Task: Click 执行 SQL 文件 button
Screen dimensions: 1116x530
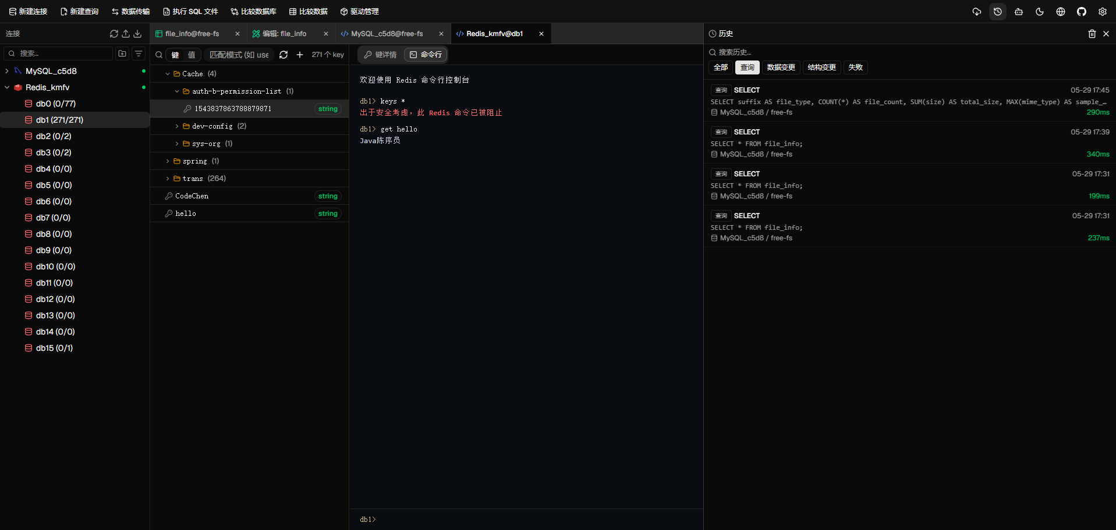Action: pos(190,12)
